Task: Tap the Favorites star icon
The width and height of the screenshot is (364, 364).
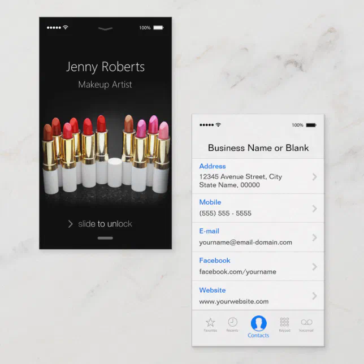Action: coord(210,322)
